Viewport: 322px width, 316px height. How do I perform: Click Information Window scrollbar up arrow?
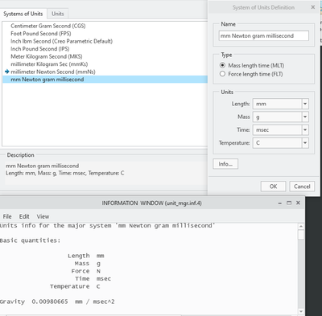click(301, 226)
